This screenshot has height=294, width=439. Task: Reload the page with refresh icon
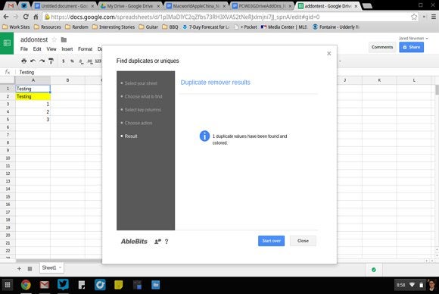(x=26, y=17)
